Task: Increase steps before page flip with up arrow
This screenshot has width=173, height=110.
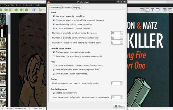Action: (x=122, y=42)
